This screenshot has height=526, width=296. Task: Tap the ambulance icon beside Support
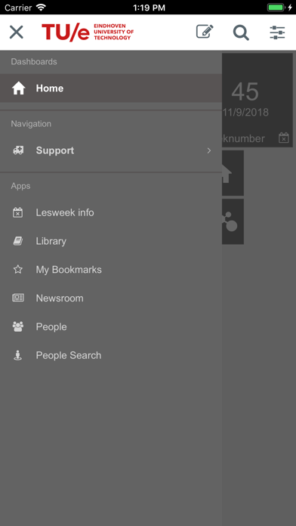click(x=18, y=150)
